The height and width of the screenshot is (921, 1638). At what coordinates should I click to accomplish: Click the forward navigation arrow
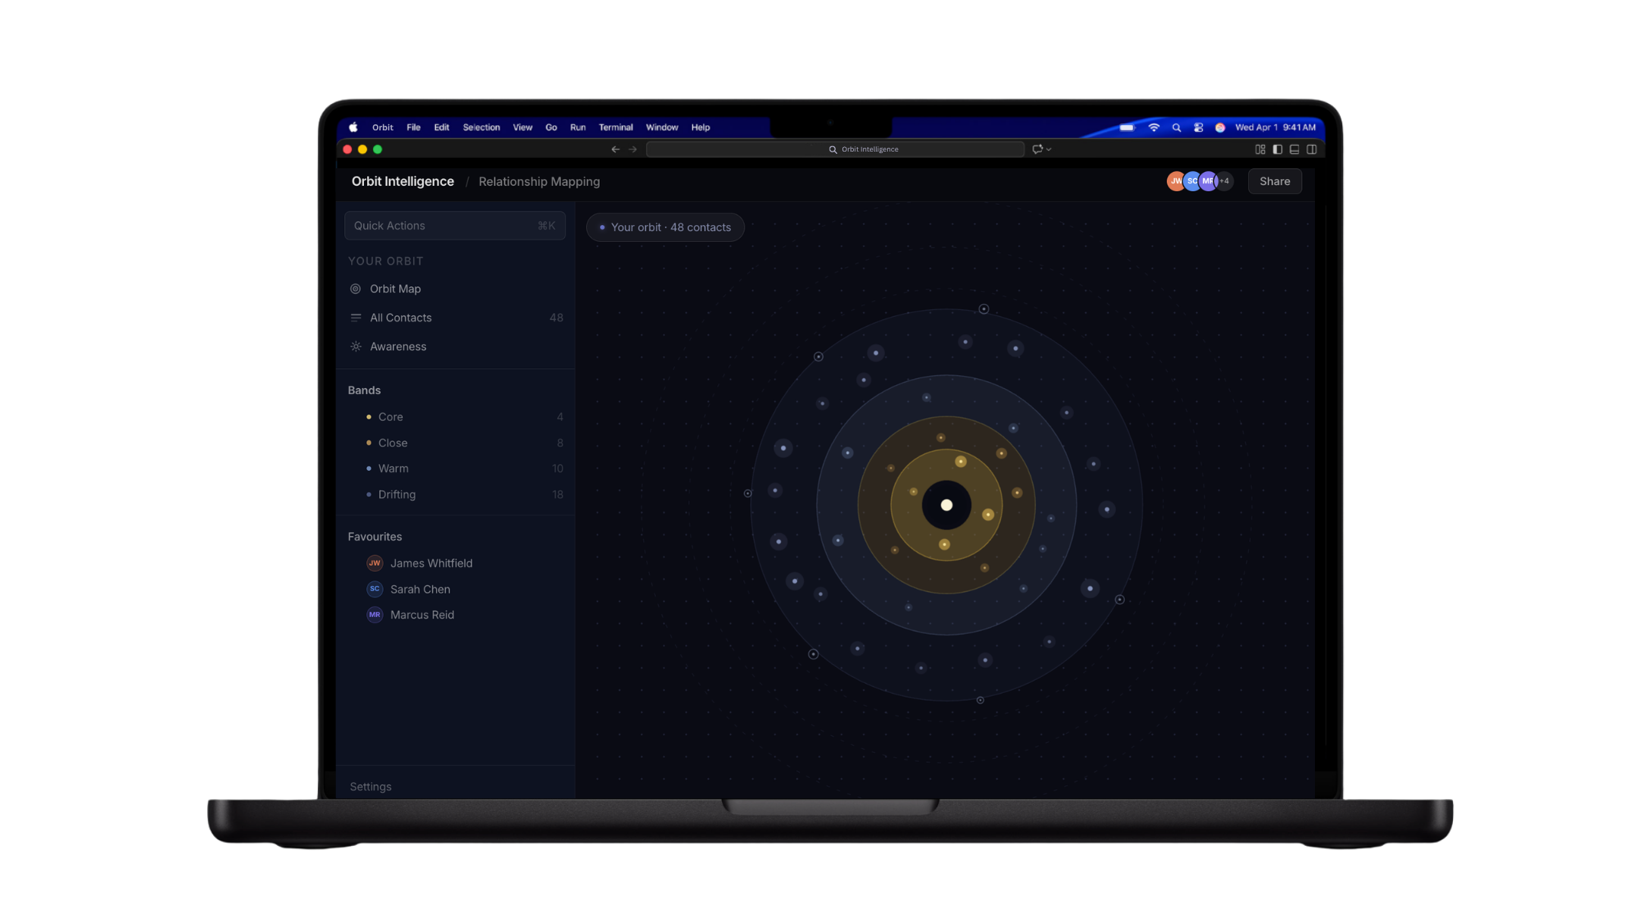click(633, 149)
